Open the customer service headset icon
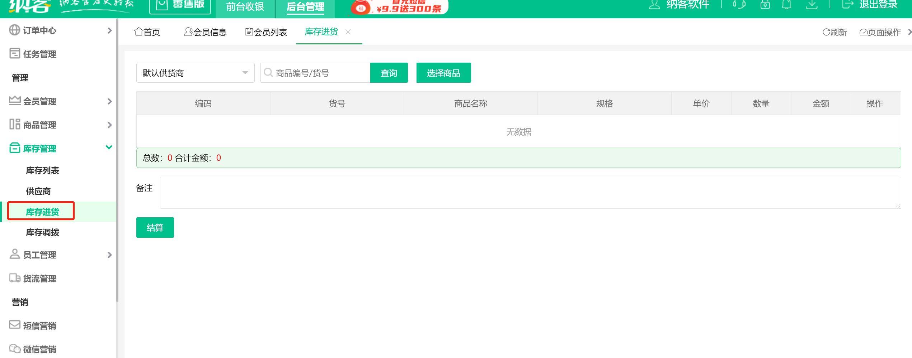This screenshot has width=912, height=358. coord(738,5)
